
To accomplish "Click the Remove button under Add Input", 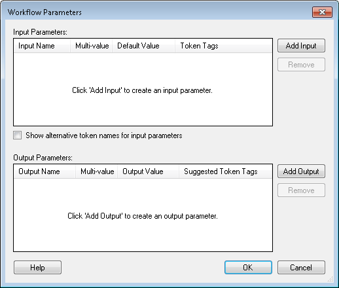I will (301, 65).
